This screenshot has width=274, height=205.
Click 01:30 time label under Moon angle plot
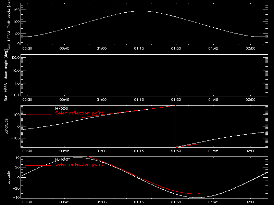pos(176,100)
